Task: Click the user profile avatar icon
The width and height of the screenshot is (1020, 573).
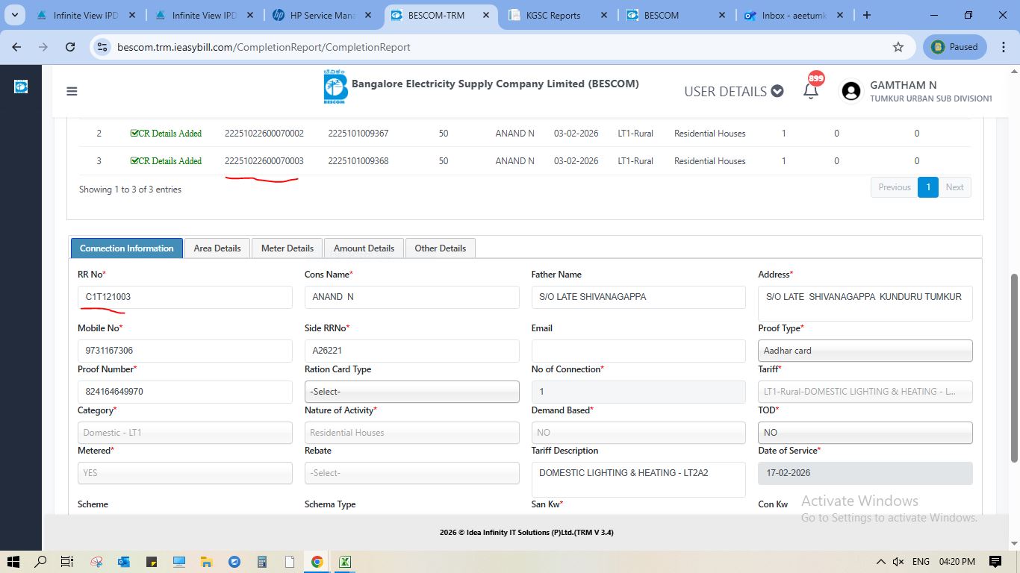Action: point(850,91)
